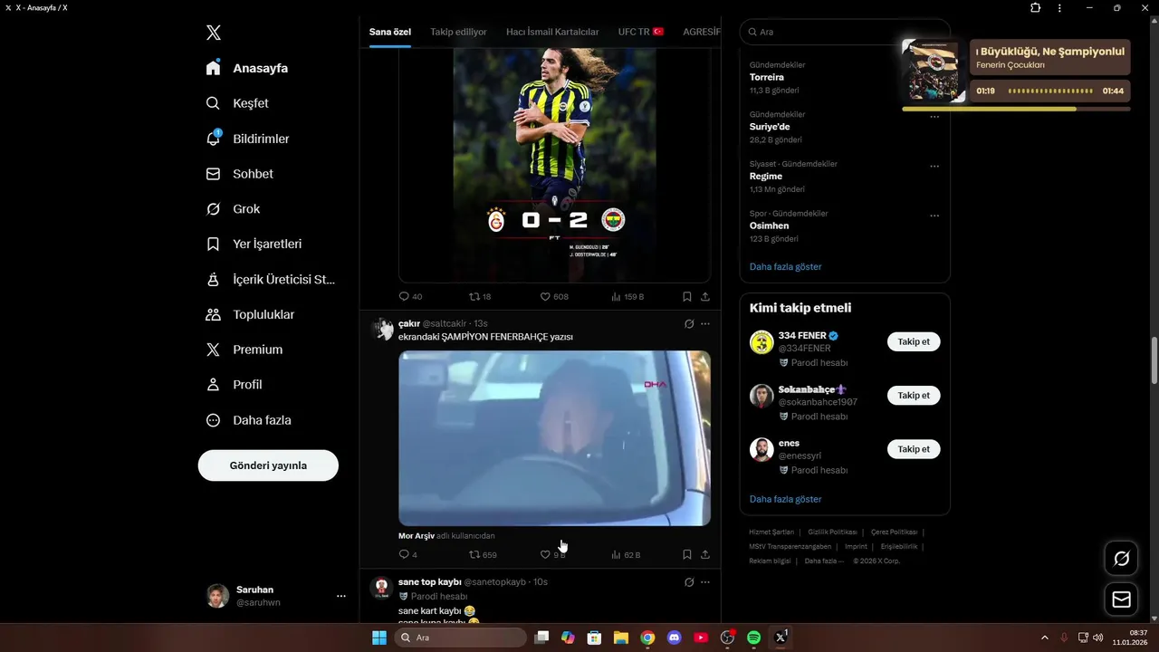Repost the 0-2 score post (18)
This screenshot has width=1159, height=652.
480,296
